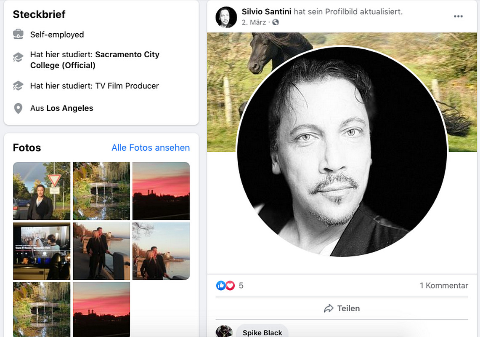The width and height of the screenshot is (480, 337).
Task: Open the Los Angeles location link
Action: 70,108
